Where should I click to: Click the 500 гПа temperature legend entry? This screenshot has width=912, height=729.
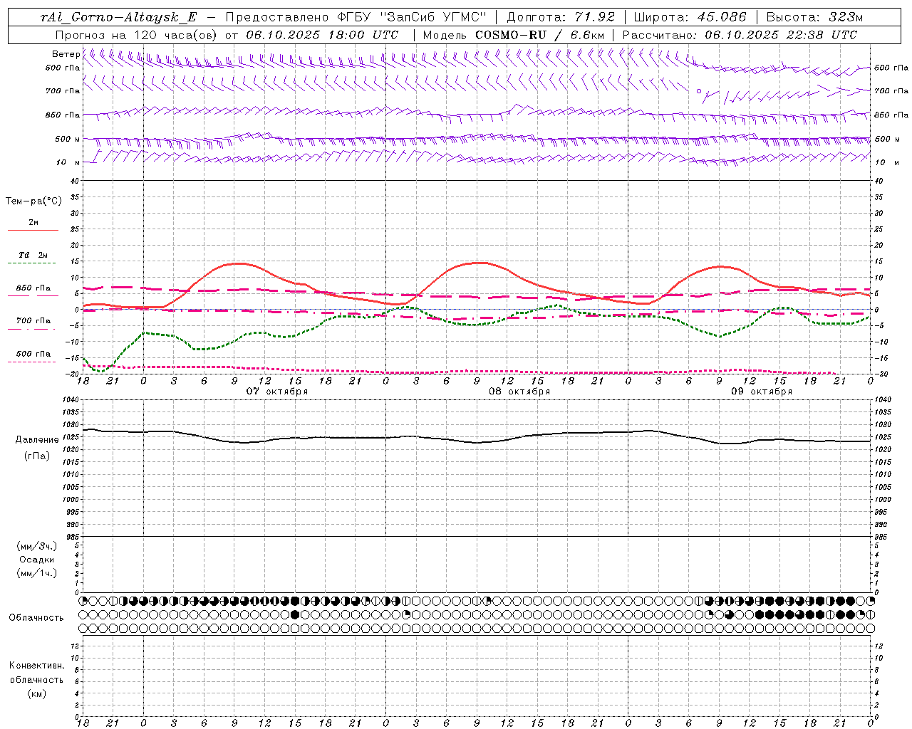(33, 354)
